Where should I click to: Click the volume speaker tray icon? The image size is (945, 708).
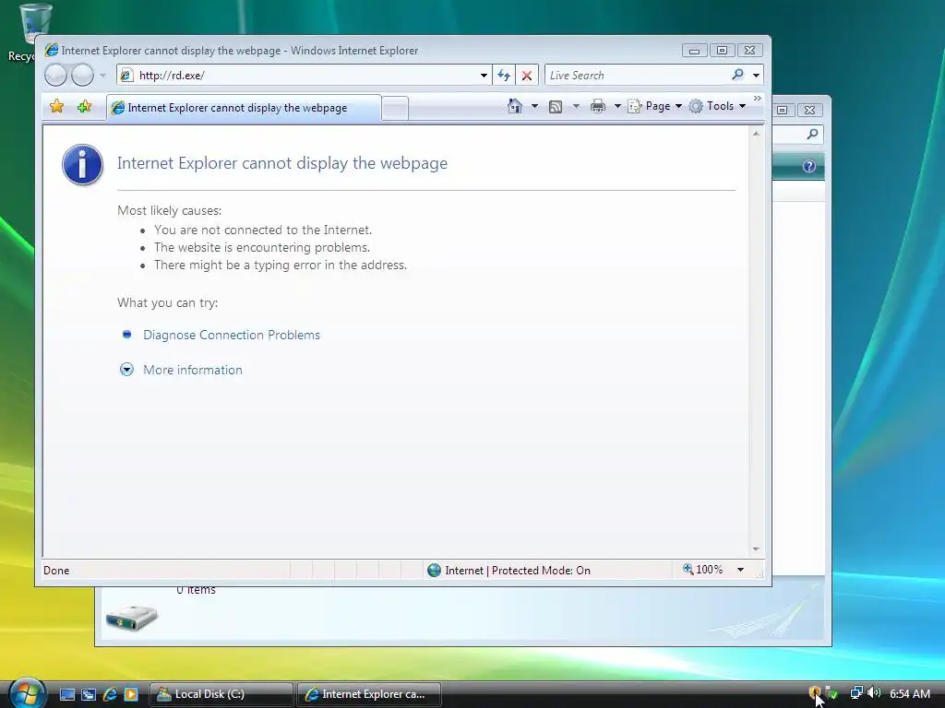pos(874,693)
